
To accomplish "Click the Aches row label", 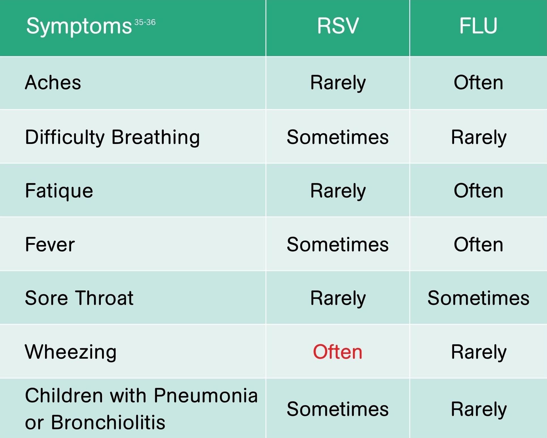I will click(x=53, y=83).
